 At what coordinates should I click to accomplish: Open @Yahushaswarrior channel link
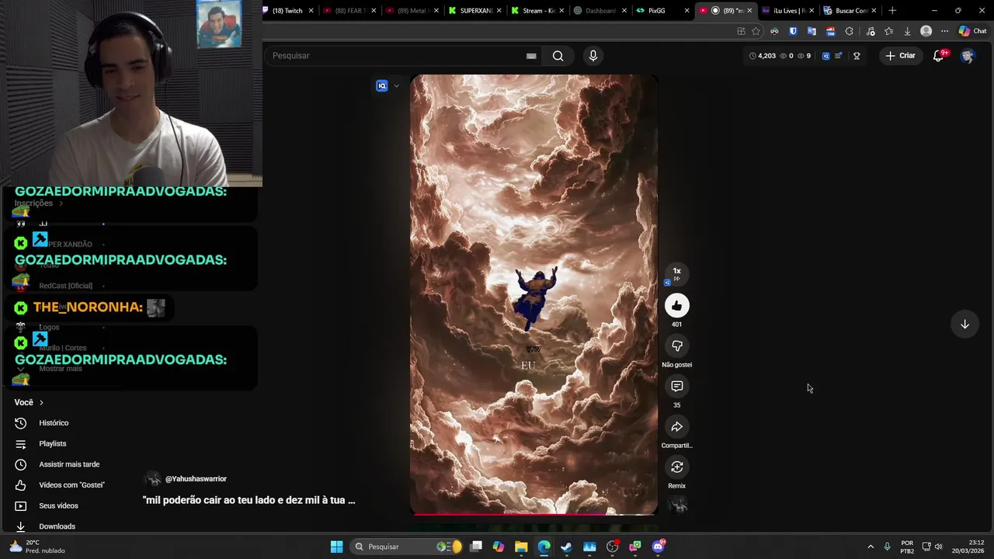pos(196,479)
